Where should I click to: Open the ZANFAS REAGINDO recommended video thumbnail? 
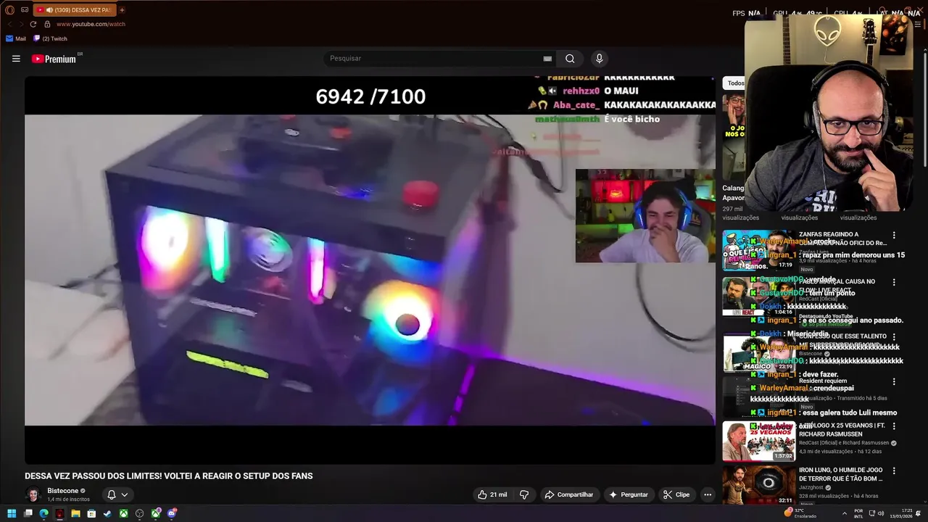coord(758,250)
